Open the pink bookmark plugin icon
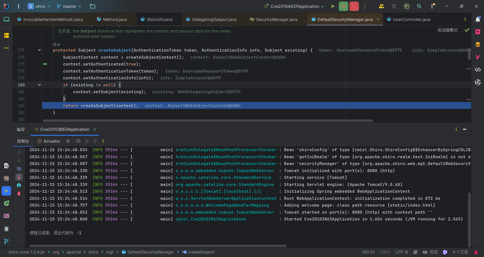The image size is (484, 257). (478, 32)
